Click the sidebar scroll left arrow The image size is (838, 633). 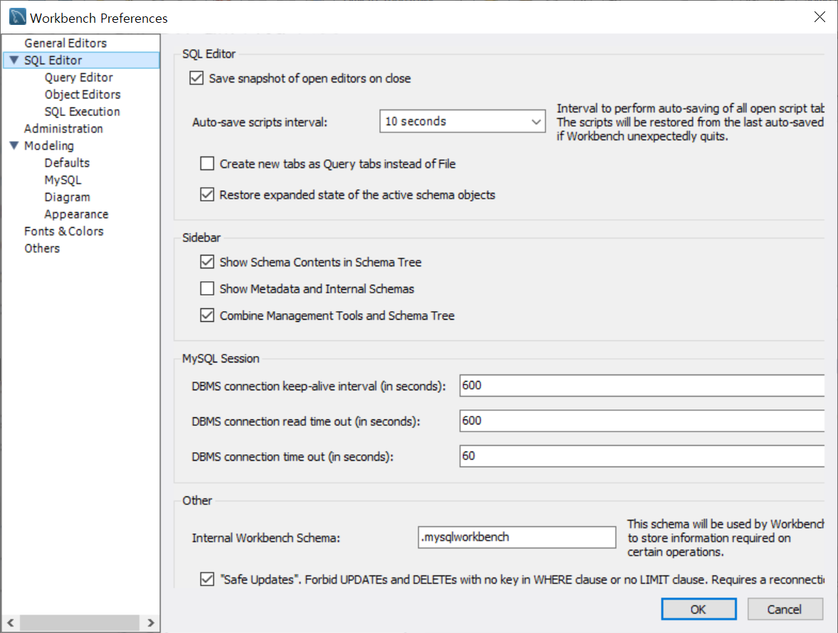(x=10, y=623)
